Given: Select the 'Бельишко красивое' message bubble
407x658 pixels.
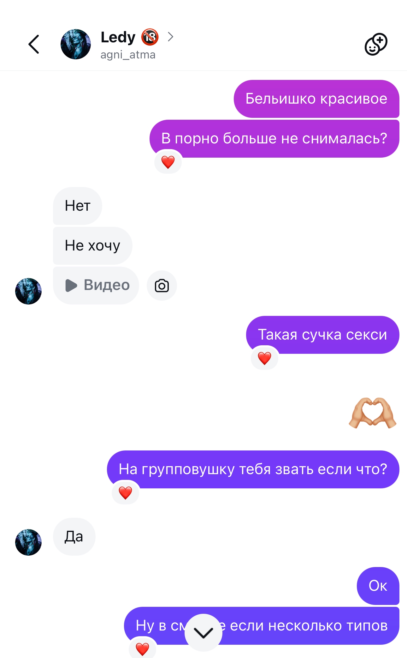Looking at the screenshot, I should 316,99.
